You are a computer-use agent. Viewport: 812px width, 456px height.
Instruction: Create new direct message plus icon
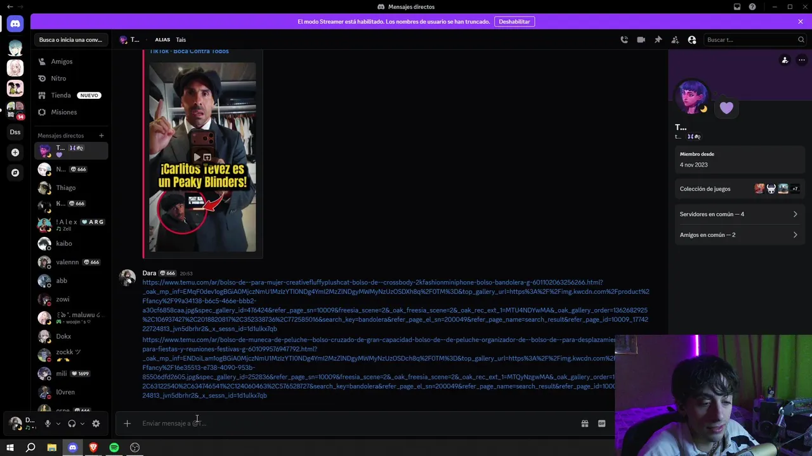coord(101,136)
